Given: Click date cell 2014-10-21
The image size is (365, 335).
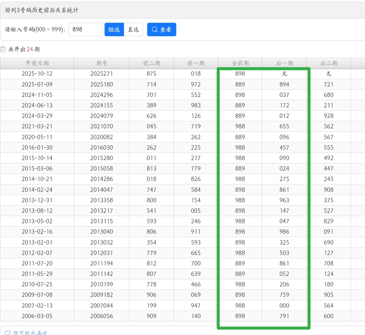Looking at the screenshot, I should [x=37, y=179].
